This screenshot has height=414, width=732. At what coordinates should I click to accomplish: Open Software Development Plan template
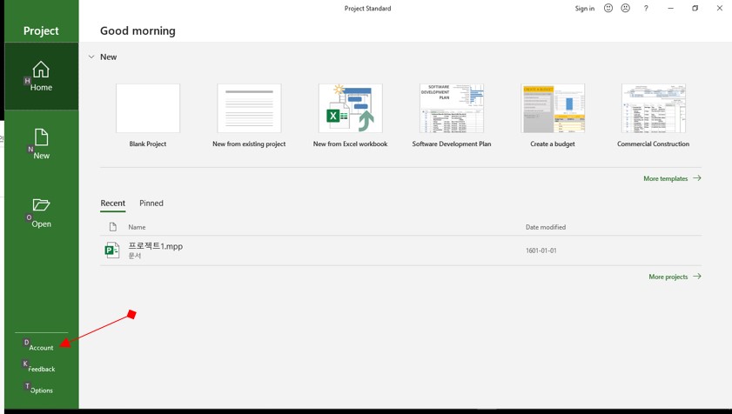point(452,116)
